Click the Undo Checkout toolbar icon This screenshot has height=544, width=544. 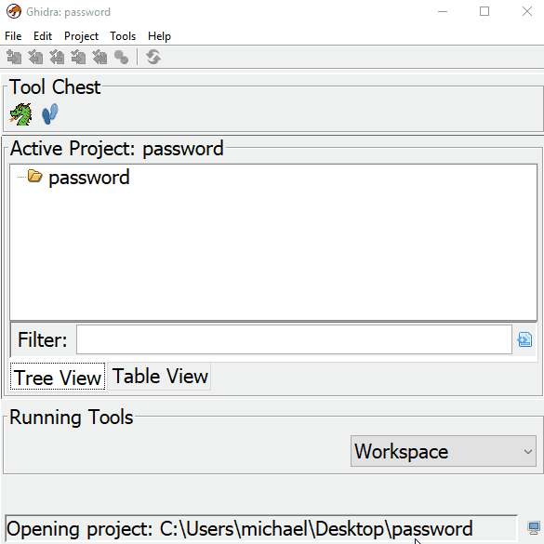point(100,58)
